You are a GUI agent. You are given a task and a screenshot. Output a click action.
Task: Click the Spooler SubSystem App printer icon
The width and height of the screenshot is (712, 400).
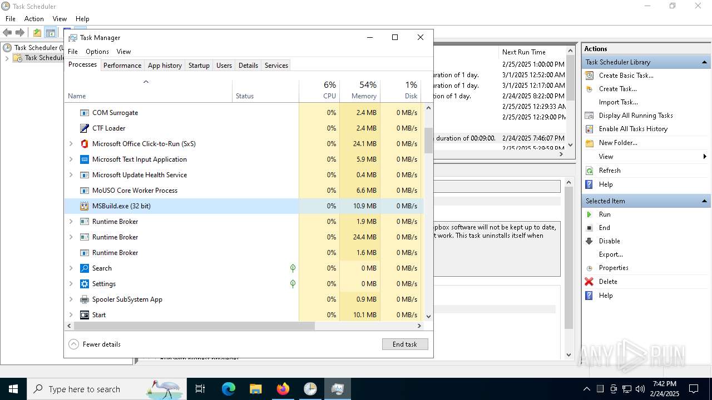point(85,299)
